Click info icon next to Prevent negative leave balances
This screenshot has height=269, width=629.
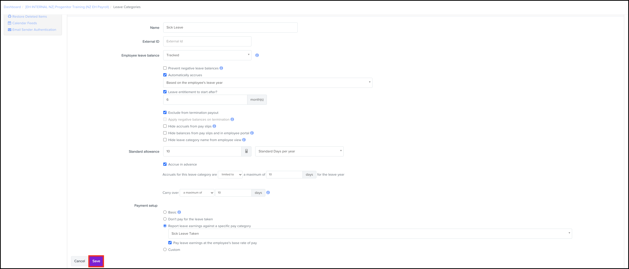click(x=221, y=68)
